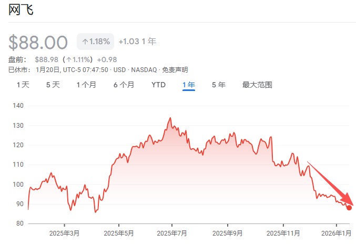Click the 120 y-axis value
This screenshot has height=244, width=356.
[18, 145]
